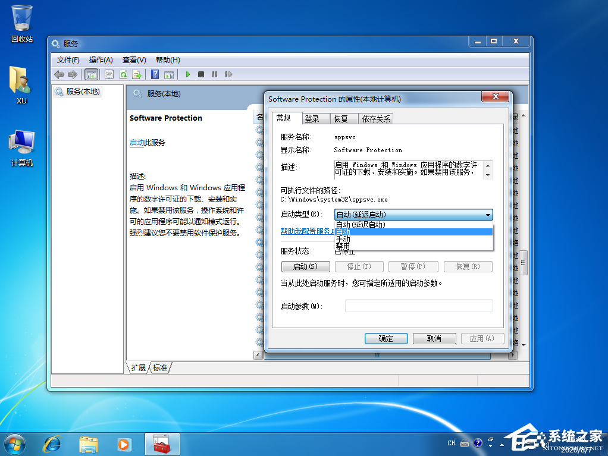Click the Export List toolbar icon

137,74
